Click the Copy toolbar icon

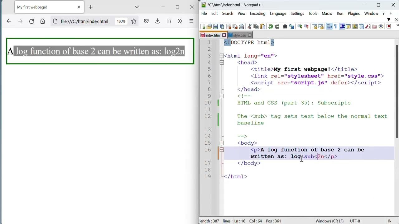click(x=256, y=26)
